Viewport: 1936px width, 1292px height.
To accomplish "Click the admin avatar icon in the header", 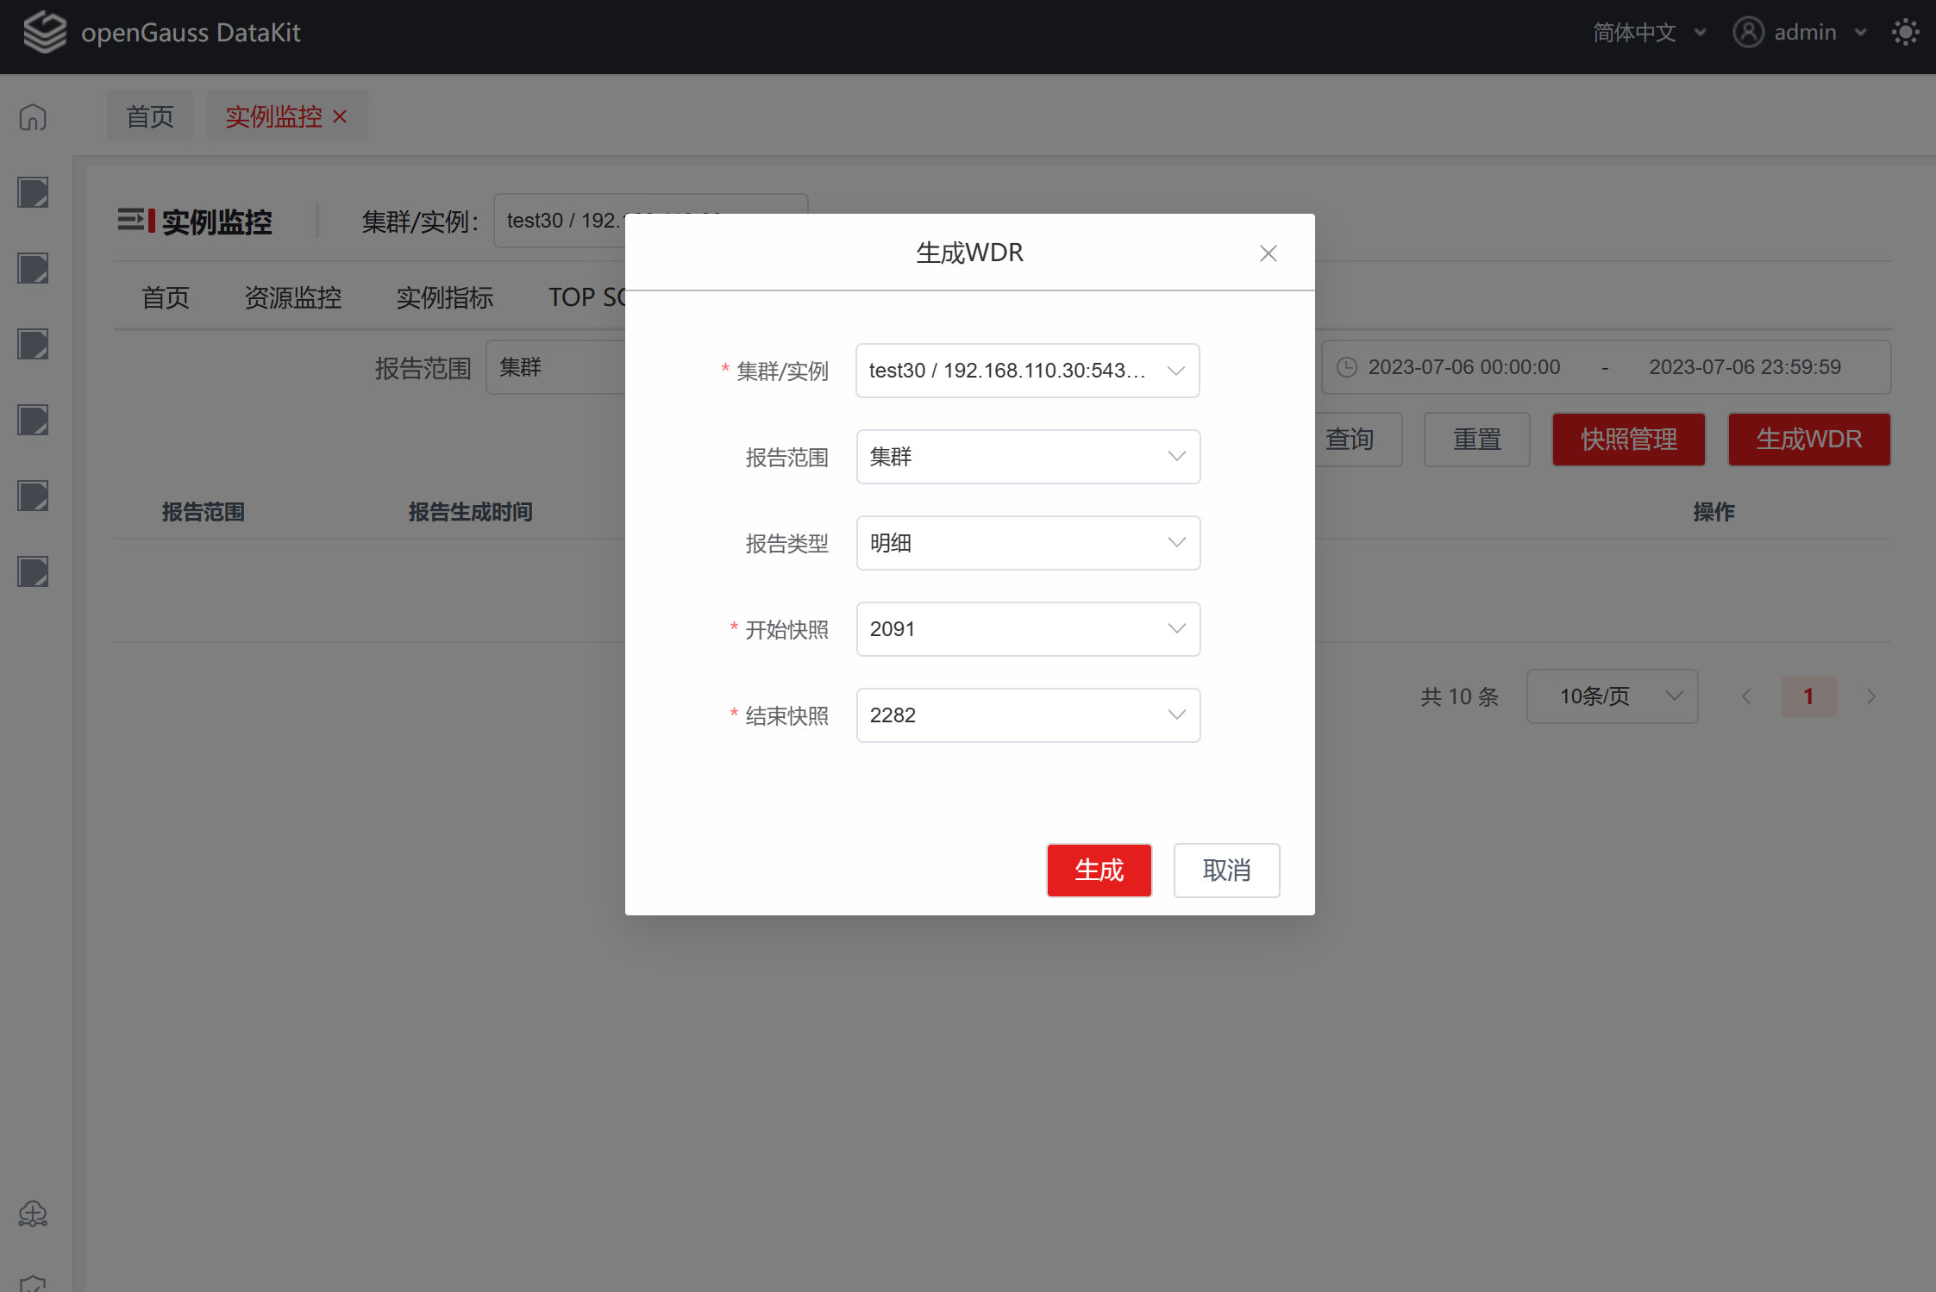I will (1749, 32).
